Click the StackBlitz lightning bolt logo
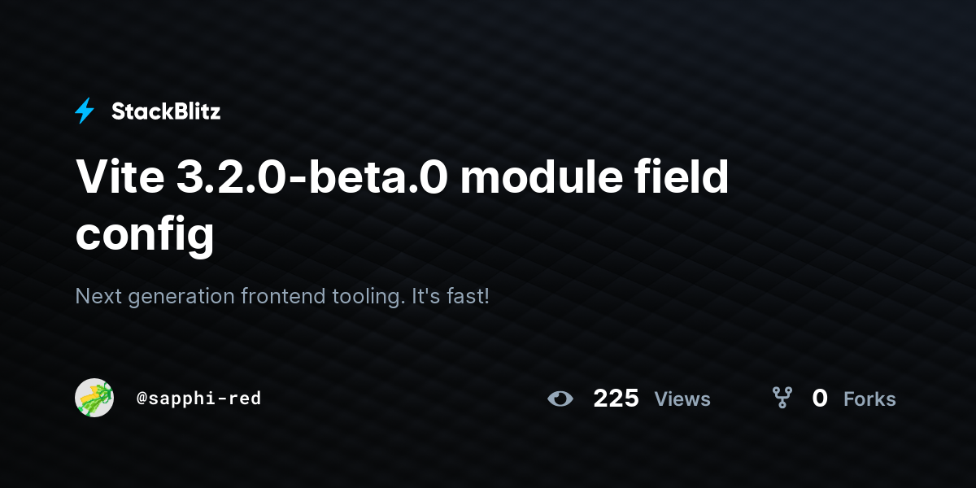Screen dimensions: 976x488 click(85, 111)
